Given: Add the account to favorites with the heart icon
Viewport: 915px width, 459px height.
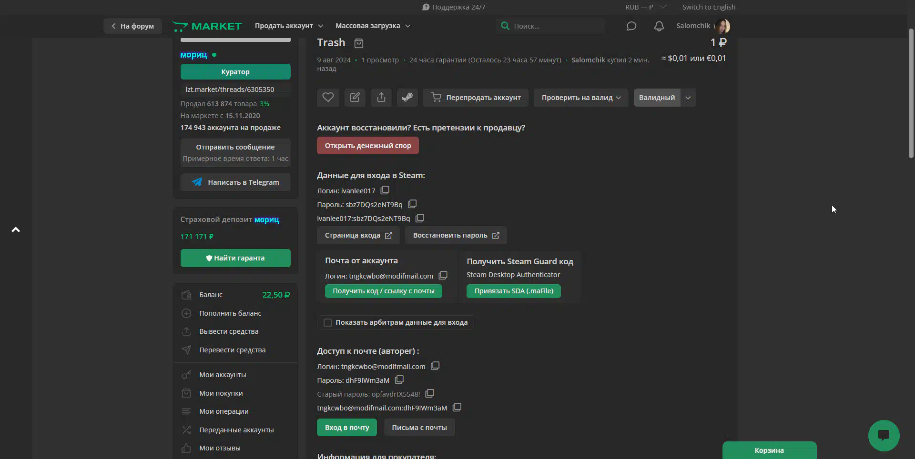Looking at the screenshot, I should [x=328, y=97].
